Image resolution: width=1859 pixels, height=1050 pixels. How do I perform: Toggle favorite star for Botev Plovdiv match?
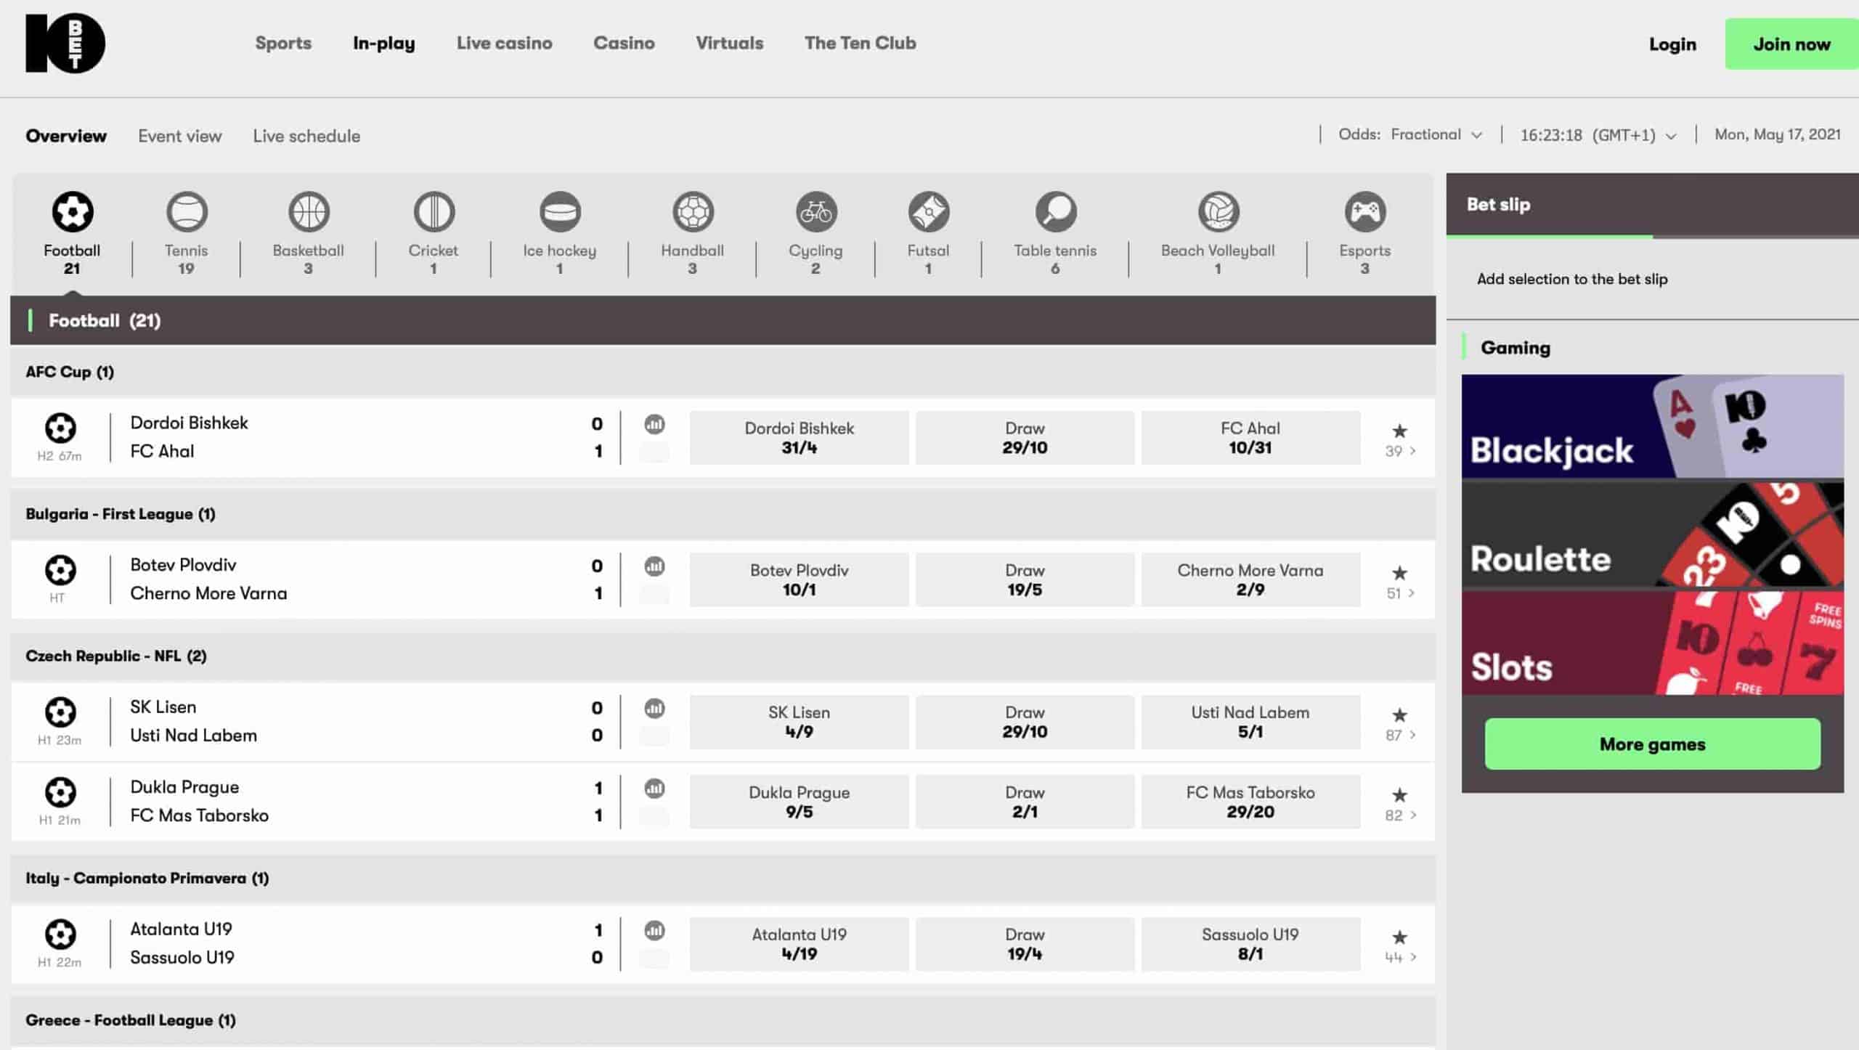pyautogui.click(x=1399, y=573)
